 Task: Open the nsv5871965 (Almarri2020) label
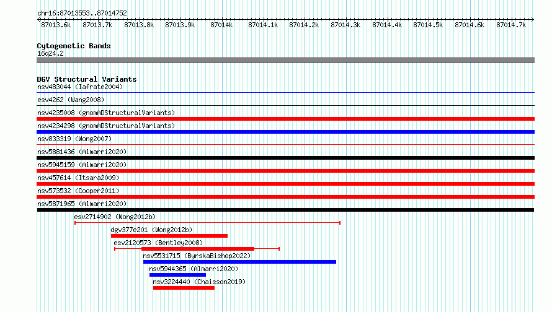82,204
